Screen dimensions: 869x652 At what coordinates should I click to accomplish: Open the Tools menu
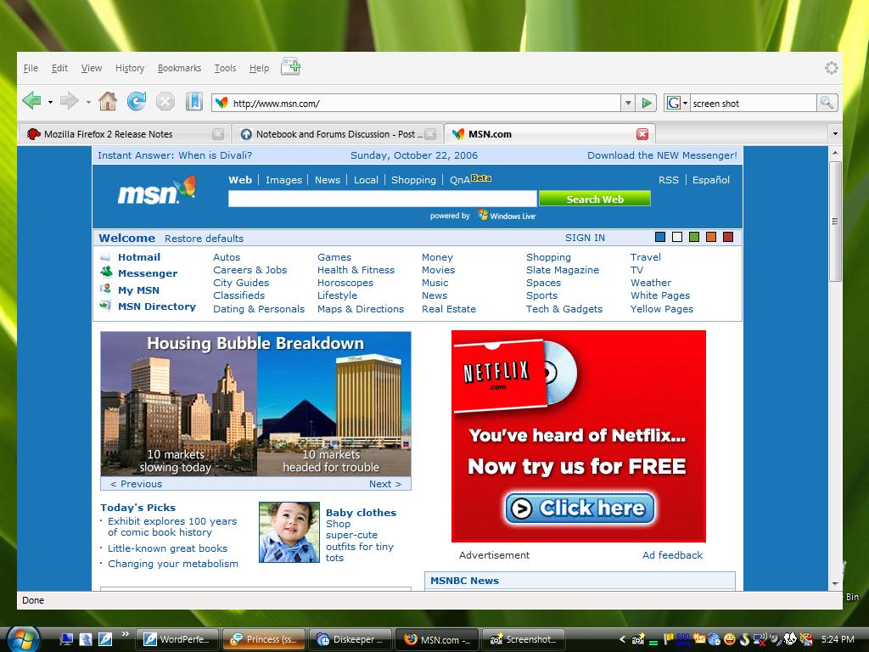(x=225, y=68)
